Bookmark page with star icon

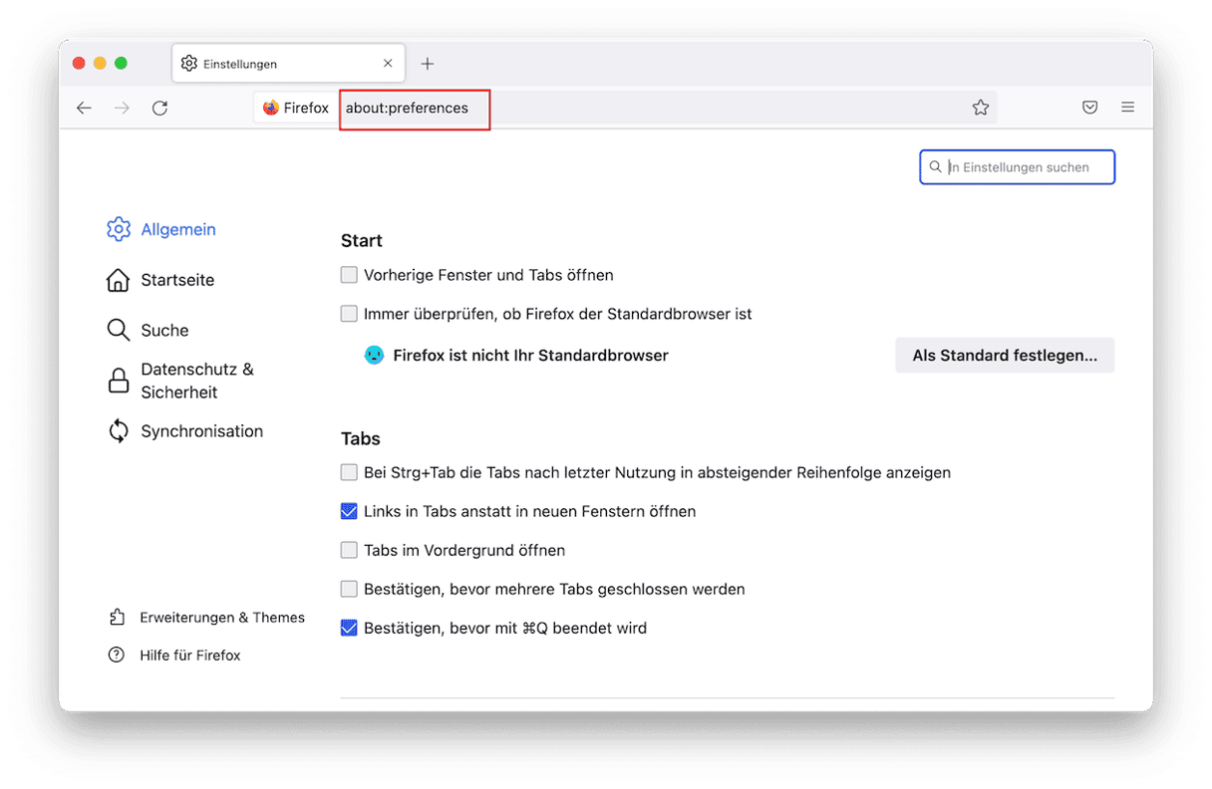[x=981, y=108]
